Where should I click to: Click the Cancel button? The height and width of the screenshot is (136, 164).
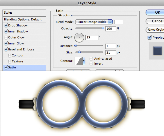156,21
